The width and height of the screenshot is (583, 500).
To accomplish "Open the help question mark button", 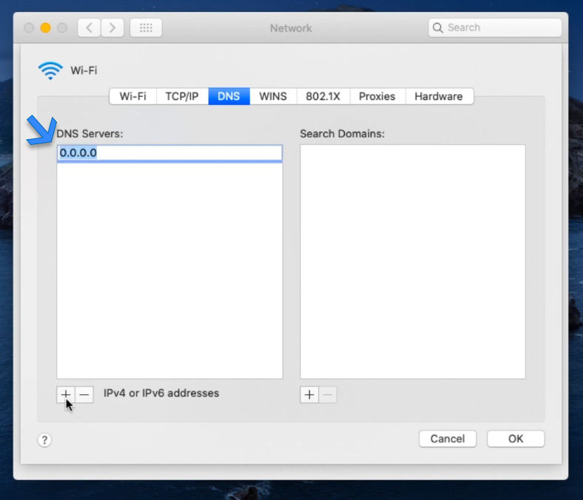I will point(44,440).
